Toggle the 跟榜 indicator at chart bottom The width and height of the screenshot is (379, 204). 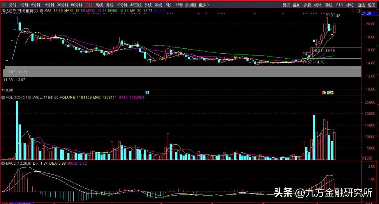pos(330,92)
